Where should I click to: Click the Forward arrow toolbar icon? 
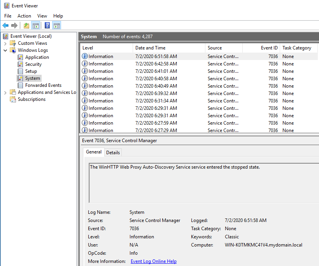tap(14, 26)
